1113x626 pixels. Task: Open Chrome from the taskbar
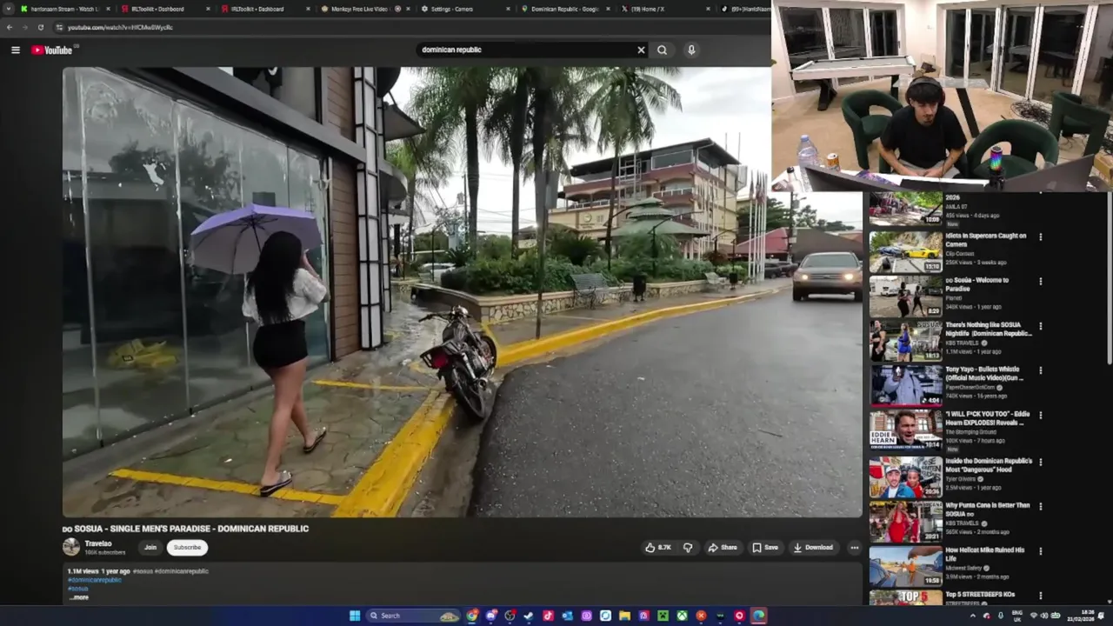pos(471,616)
